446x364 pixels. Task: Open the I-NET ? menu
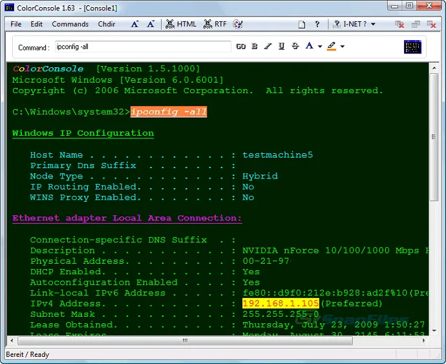tap(354, 24)
